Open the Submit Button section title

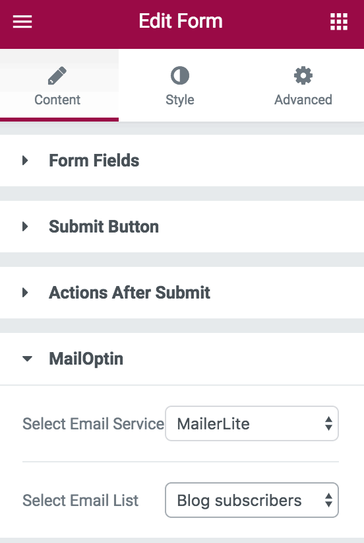click(x=104, y=227)
